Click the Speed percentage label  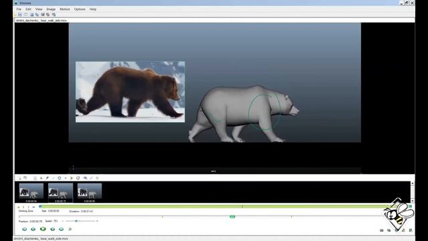tap(51, 221)
